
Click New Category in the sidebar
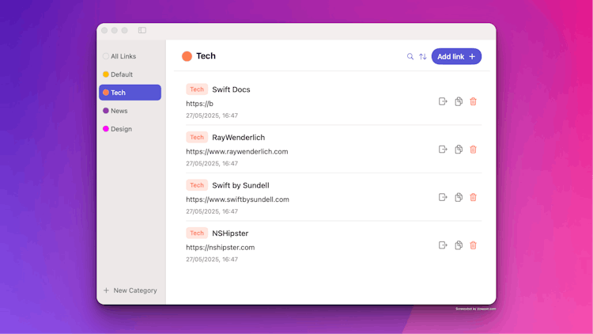pos(130,290)
